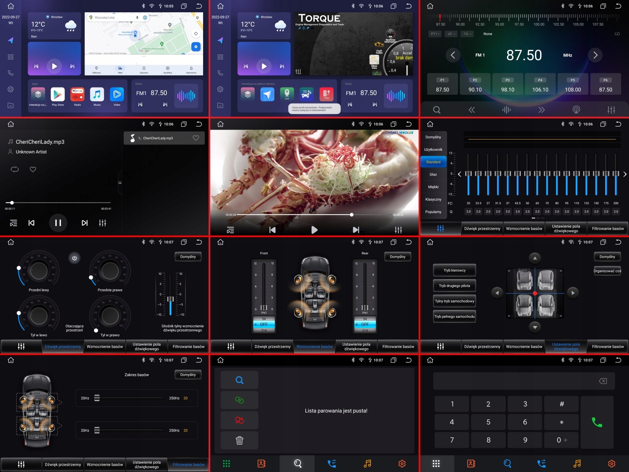Screen dimensions: 629x472
Task: Select P3 98.10 radio preset
Action: [x=507, y=84]
